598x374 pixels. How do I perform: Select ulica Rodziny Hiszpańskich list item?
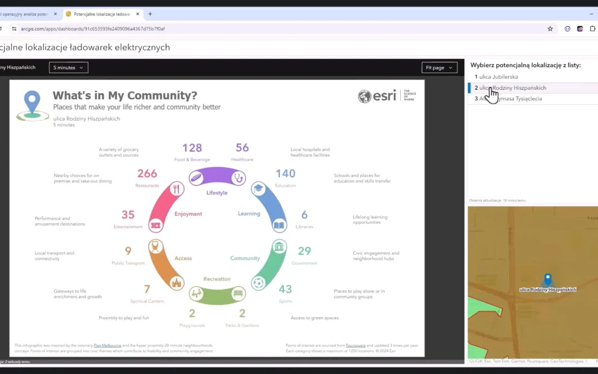(533, 88)
